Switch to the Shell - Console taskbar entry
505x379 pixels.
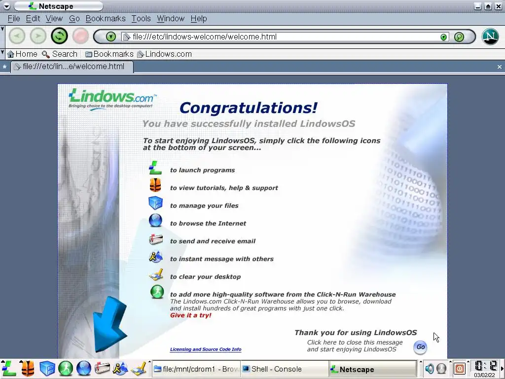[285, 369]
